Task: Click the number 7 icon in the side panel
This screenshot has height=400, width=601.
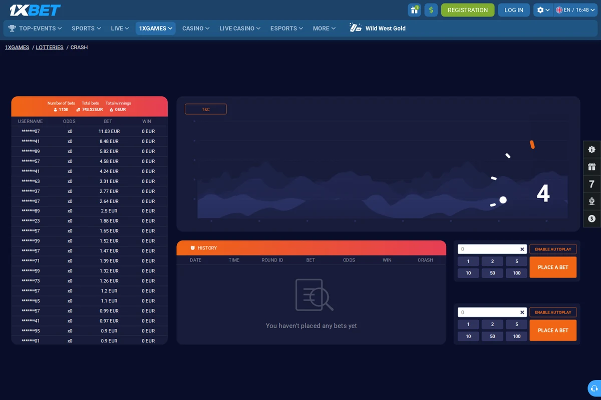Action: pos(592,184)
